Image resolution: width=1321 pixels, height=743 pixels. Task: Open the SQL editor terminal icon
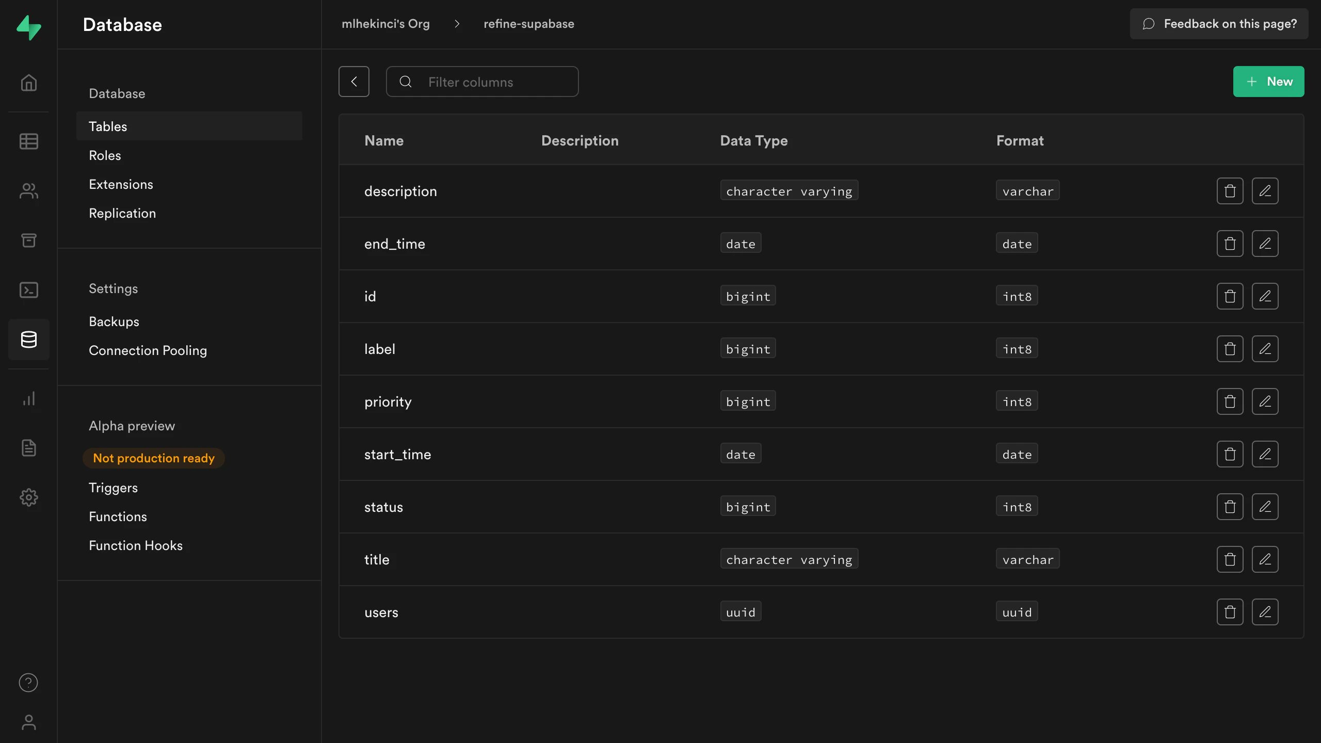[28, 290]
